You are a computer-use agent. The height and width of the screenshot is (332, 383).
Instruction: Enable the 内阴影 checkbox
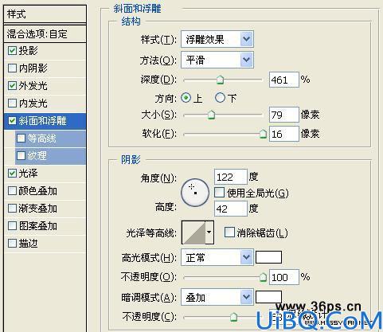click(12, 68)
